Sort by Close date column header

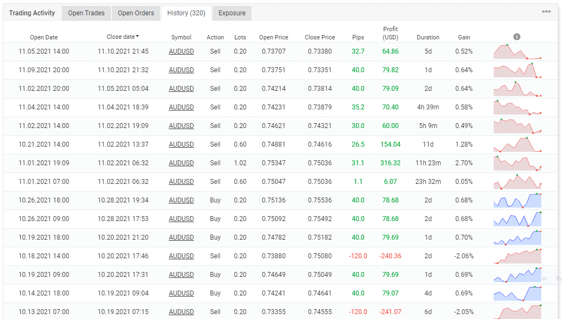click(122, 37)
